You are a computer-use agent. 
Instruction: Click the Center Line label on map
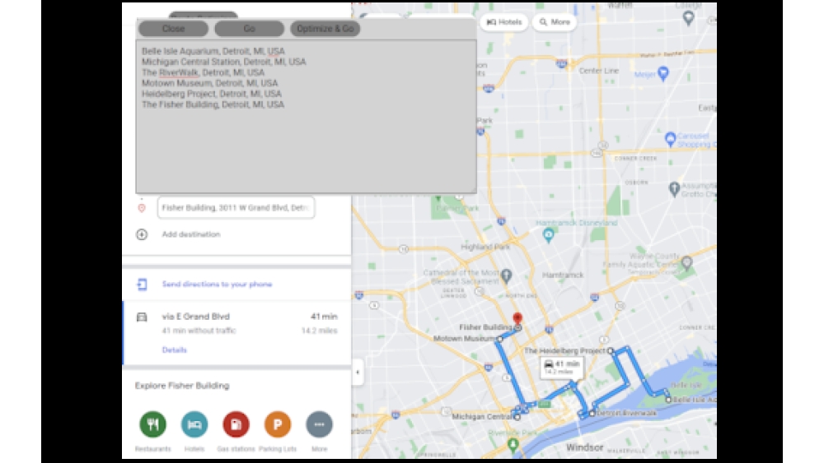pyautogui.click(x=598, y=70)
